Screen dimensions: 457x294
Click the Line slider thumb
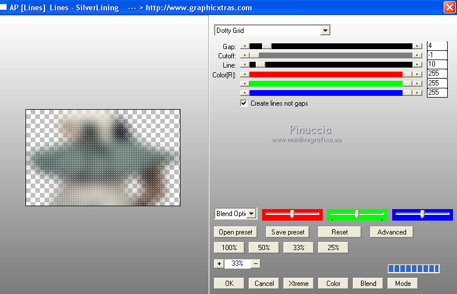[260, 65]
